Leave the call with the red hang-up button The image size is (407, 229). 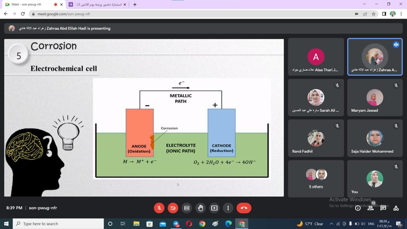tap(244, 208)
